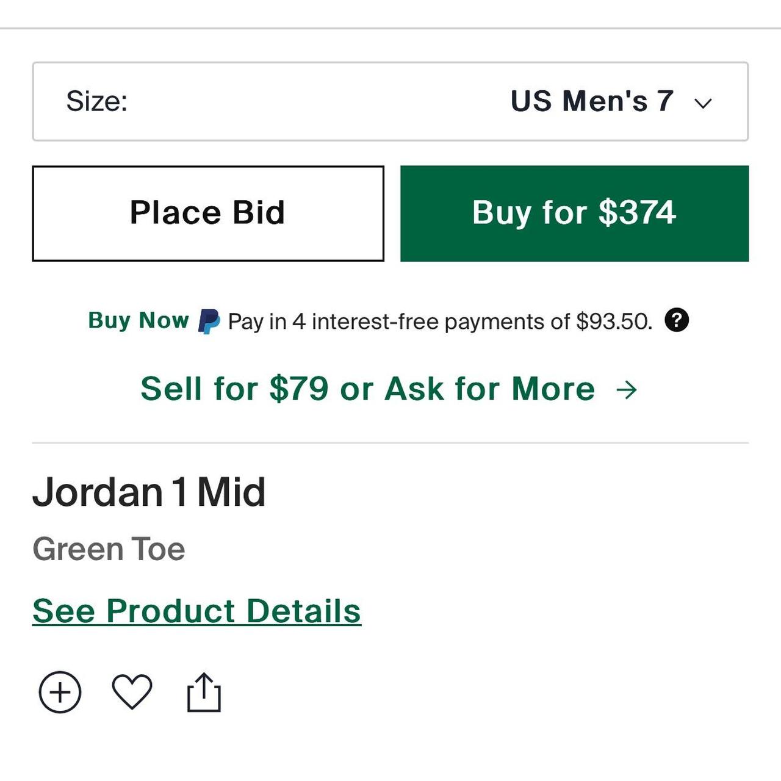The width and height of the screenshot is (781, 781).
Task: Click the Buy Now link
Action: coord(139,320)
